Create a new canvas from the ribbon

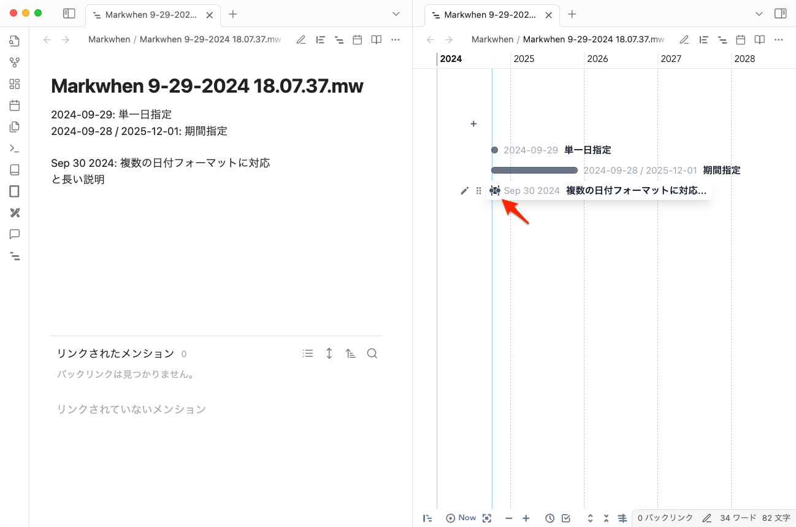point(15,84)
